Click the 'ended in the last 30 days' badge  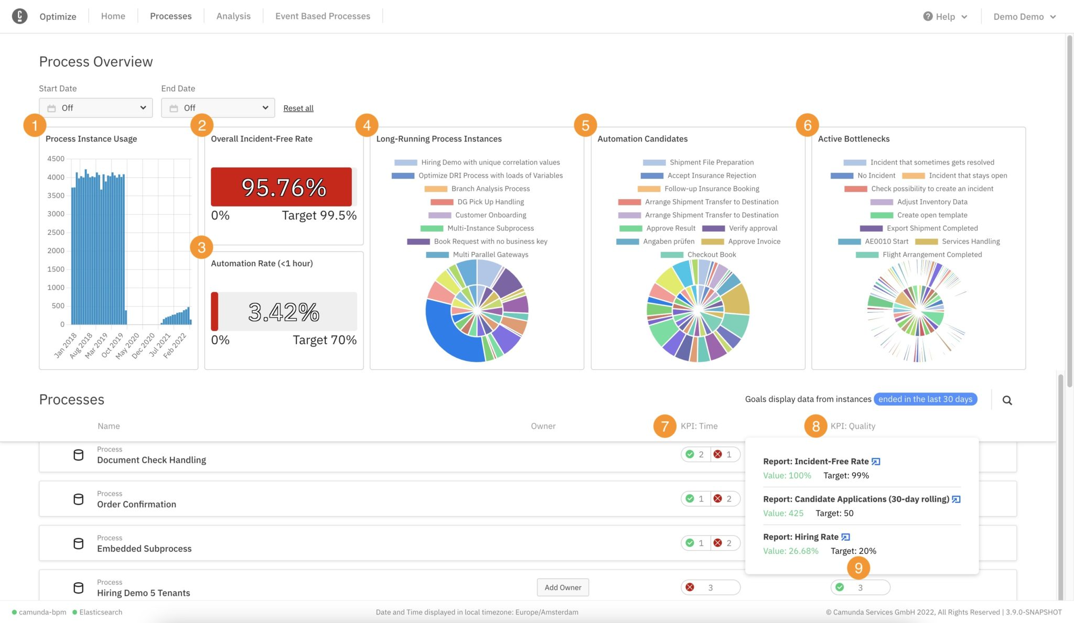coord(925,399)
